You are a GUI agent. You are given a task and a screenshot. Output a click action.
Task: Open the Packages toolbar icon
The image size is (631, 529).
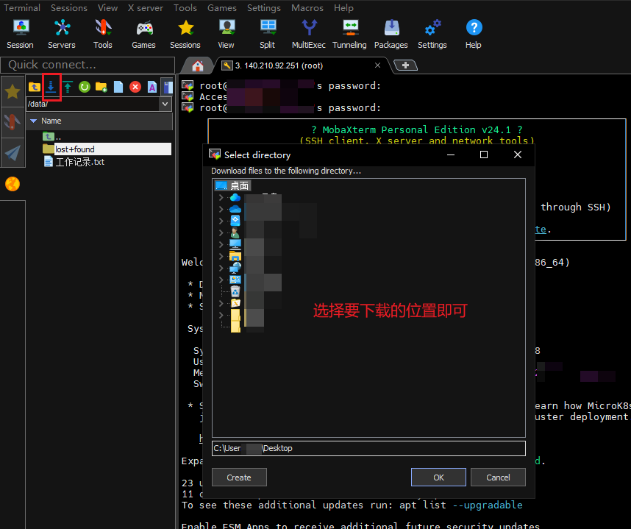(x=391, y=35)
